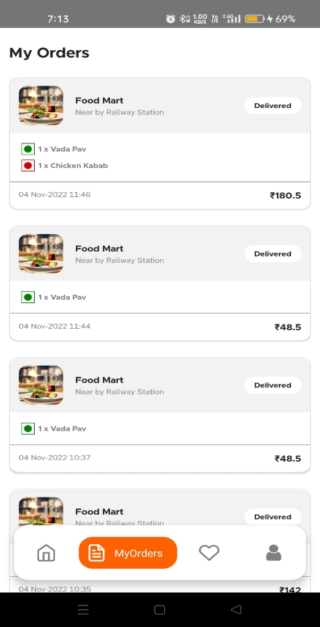Open Food Mart thumbnail of 10:37 order
This screenshot has height=627, width=320.
pyautogui.click(x=41, y=385)
